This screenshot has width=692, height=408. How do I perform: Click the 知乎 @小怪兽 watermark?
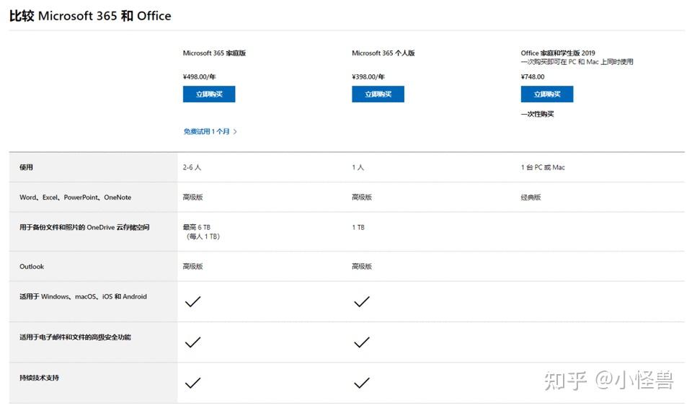tap(608, 381)
